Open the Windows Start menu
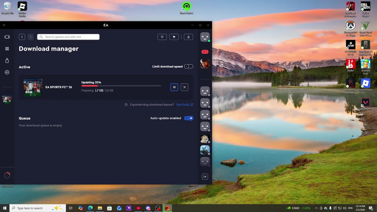Image resolution: width=377 pixels, height=212 pixels. [5, 208]
